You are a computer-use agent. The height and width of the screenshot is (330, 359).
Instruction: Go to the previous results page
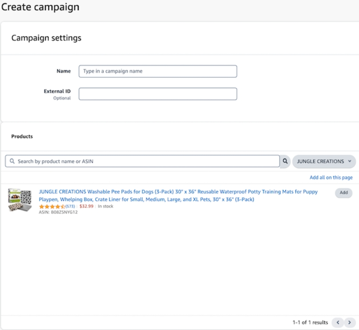pyautogui.click(x=338, y=322)
